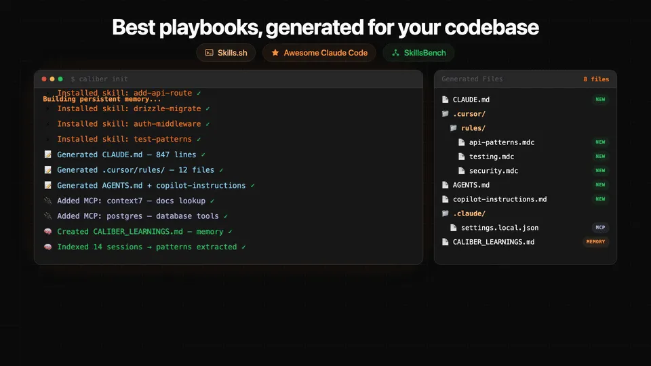Click the folder icon next to rules/
The width and height of the screenshot is (651, 366).
(x=454, y=128)
